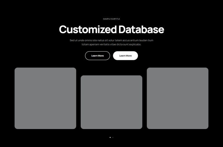Click the Customized Database heading
223x147 pixels.
(x=111, y=30)
